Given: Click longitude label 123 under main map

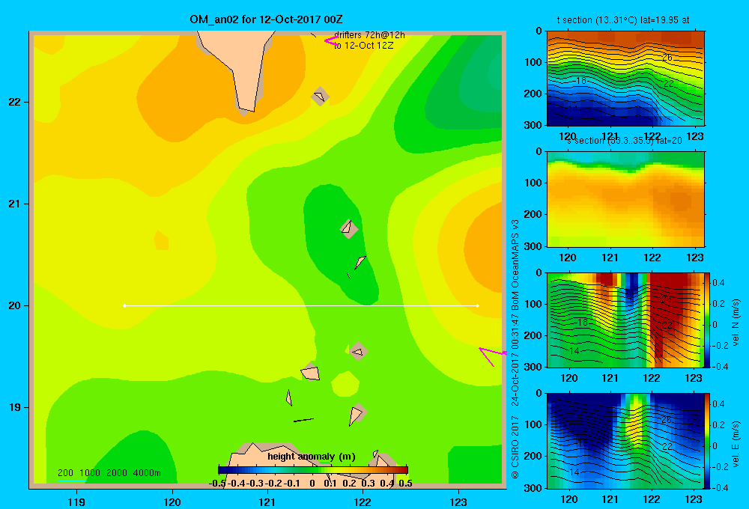Looking at the screenshot, I should click(458, 502).
